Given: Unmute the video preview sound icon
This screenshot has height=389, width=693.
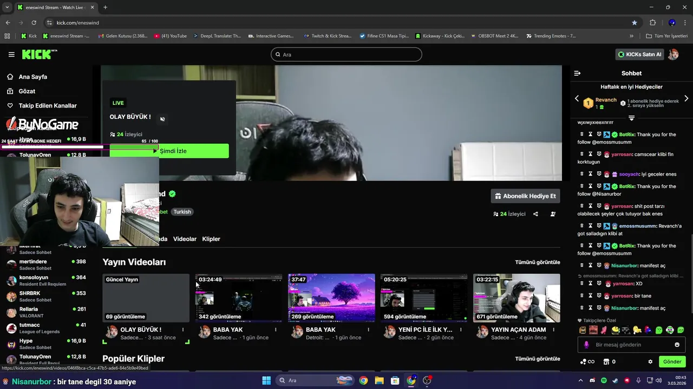Looking at the screenshot, I should click(162, 119).
